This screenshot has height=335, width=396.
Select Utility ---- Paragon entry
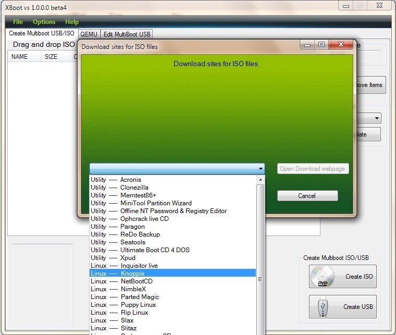173,227
